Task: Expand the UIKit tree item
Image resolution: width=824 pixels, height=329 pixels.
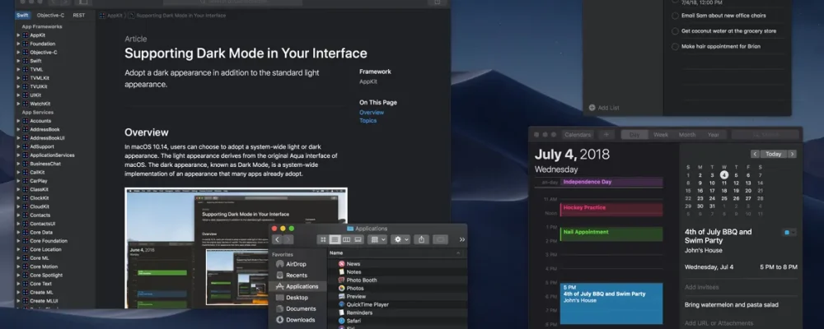Action: coord(18,95)
